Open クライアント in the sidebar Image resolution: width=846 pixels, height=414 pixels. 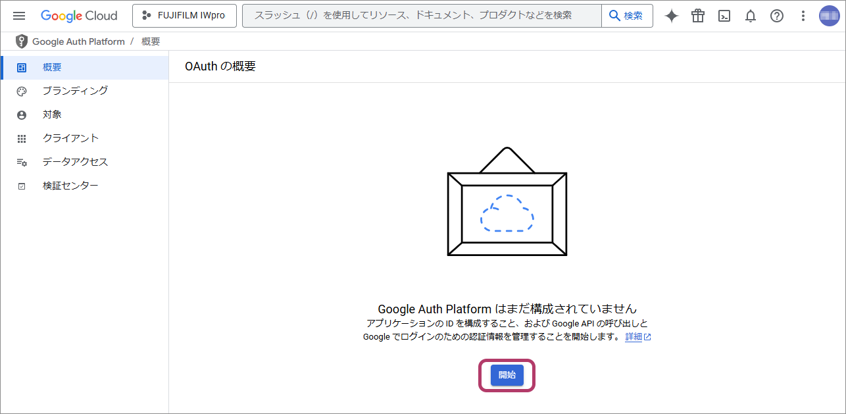[x=70, y=138]
